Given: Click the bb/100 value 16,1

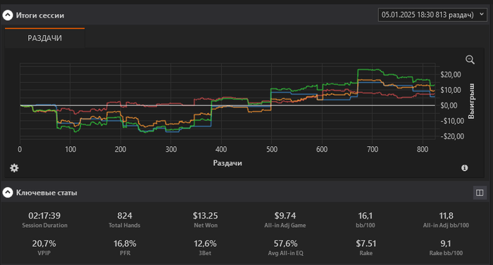Looking at the screenshot, I should [x=366, y=216].
